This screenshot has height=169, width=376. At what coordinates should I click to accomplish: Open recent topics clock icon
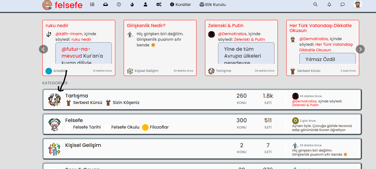[x=119, y=5]
